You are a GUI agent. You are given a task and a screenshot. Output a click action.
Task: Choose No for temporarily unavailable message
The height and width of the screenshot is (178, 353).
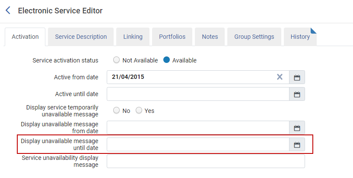[x=117, y=111]
